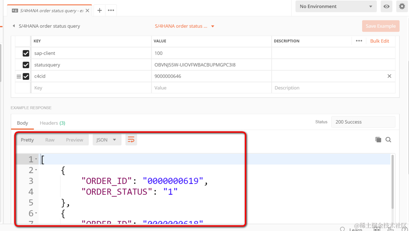The height and width of the screenshot is (231, 409).
Task: Click the value 100 cell
Action: (211, 53)
